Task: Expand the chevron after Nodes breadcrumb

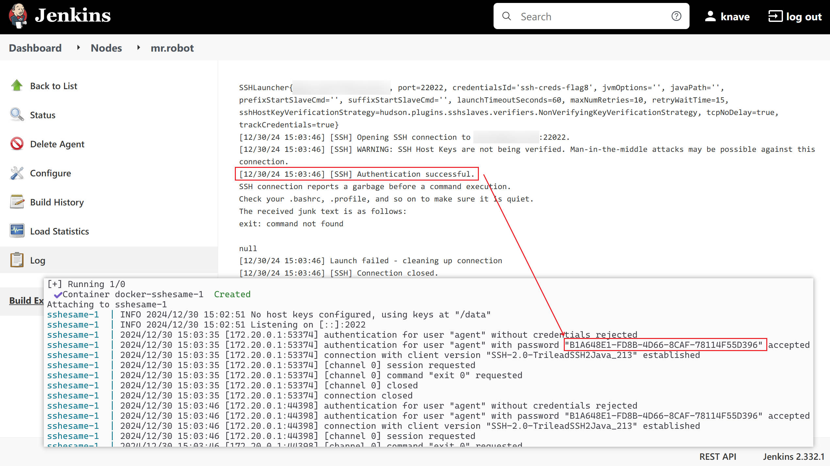Action: coord(138,48)
